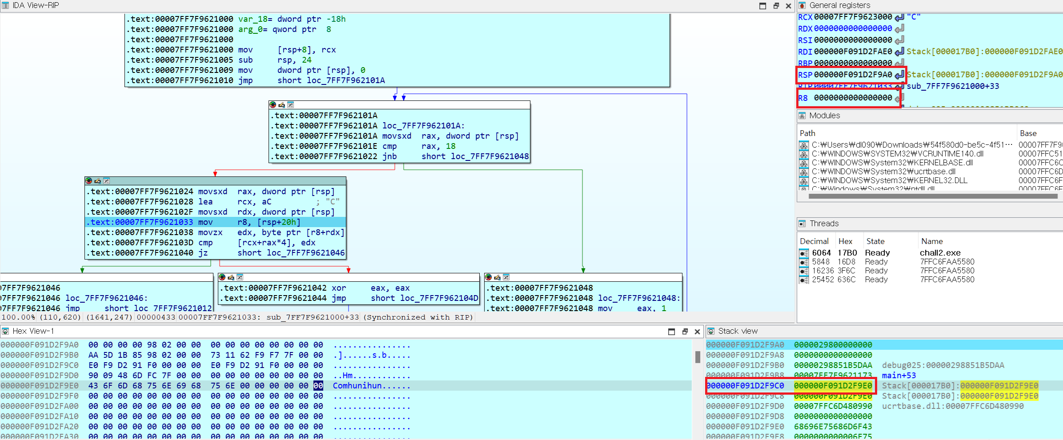Close the IDA View-RIP panel
1063x440 pixels.
[x=788, y=6]
